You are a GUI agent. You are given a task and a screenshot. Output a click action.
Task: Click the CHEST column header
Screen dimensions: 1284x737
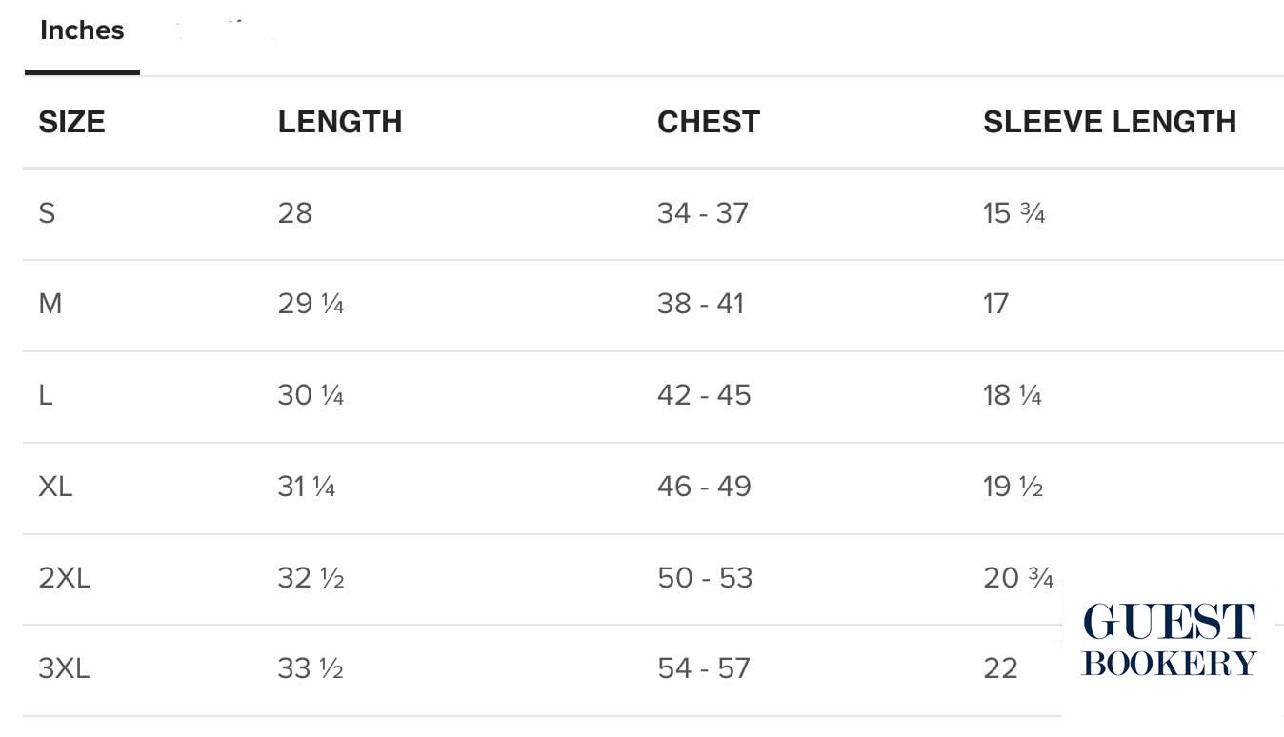point(709,122)
